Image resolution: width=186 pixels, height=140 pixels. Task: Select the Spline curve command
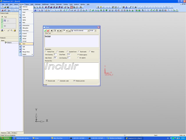pos(24,20)
